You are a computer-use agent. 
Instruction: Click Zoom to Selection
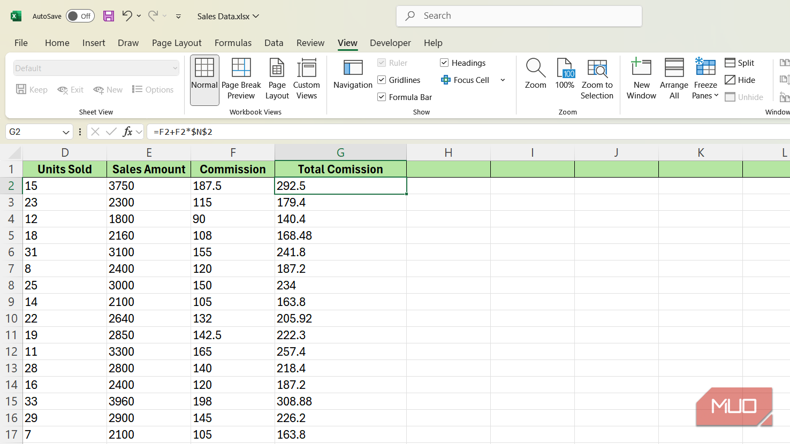coord(597,80)
